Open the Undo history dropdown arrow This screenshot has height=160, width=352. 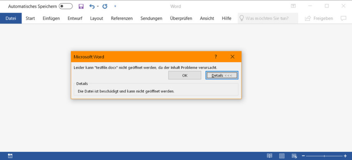click(x=98, y=6)
